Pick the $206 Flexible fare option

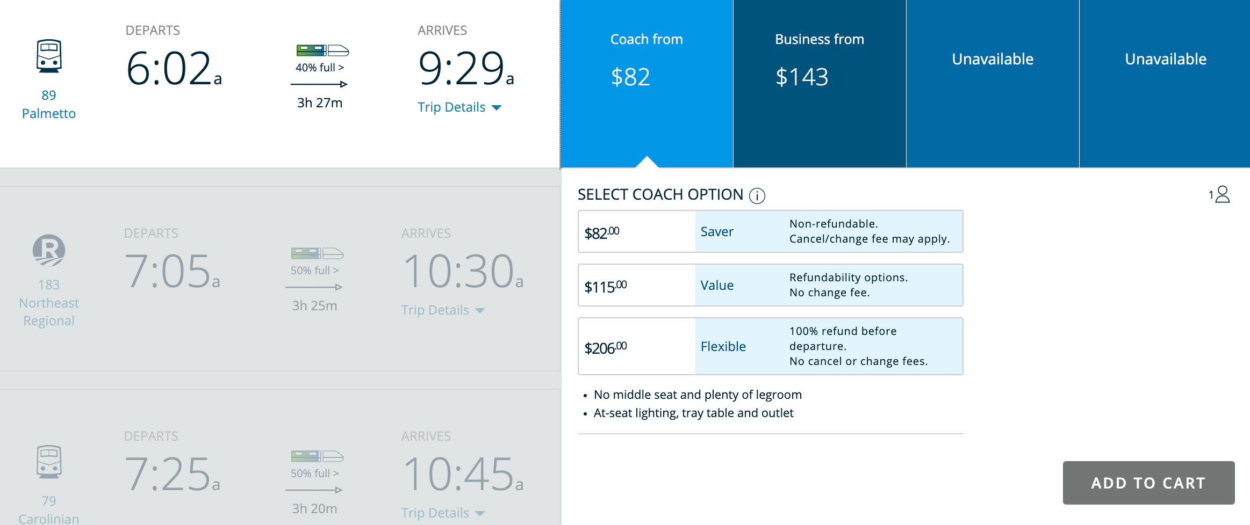(x=770, y=346)
